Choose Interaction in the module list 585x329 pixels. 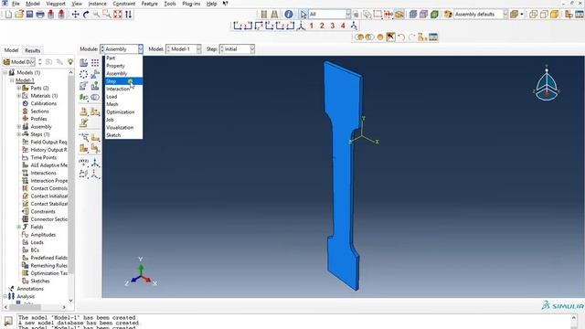point(123,89)
